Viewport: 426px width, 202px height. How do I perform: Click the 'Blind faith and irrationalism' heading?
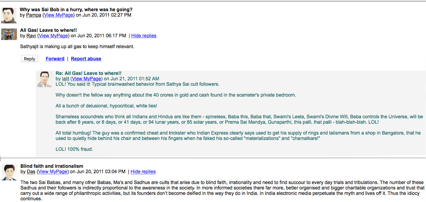(52, 166)
